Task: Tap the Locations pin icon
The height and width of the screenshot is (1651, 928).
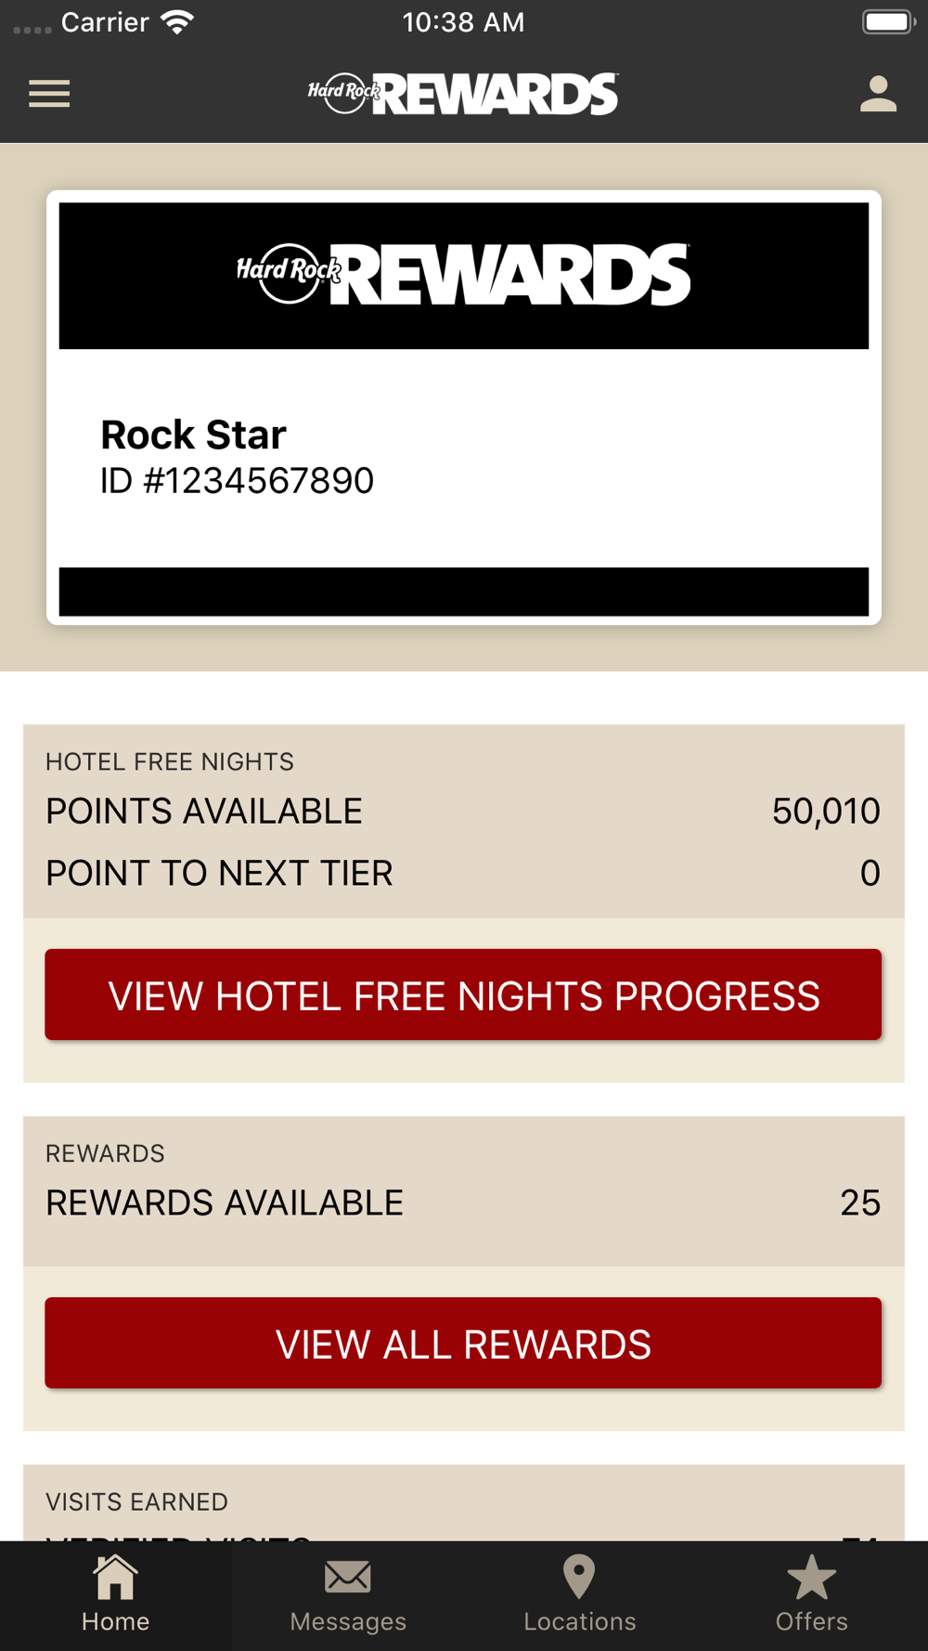Action: 579,1577
